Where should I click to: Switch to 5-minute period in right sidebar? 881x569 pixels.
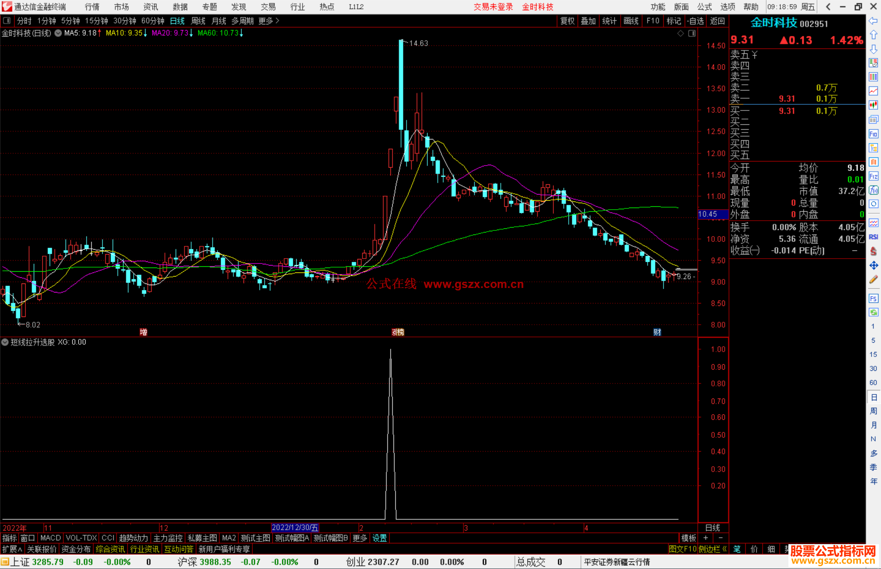(873, 341)
